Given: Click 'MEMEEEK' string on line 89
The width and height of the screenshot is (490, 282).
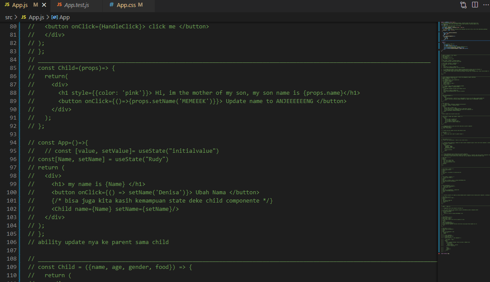Looking at the screenshot, I should 194,101.
